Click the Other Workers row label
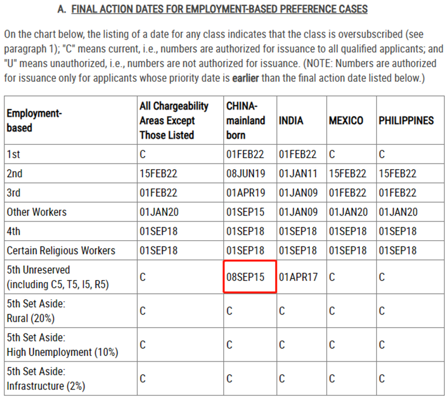Screen dimensions: 448x399 pos(37,212)
